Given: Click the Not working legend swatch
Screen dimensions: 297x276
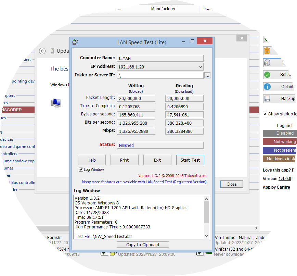Looking at the screenshot, I should (x=280, y=142).
